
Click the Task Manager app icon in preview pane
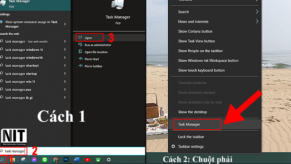[x=118, y=5]
